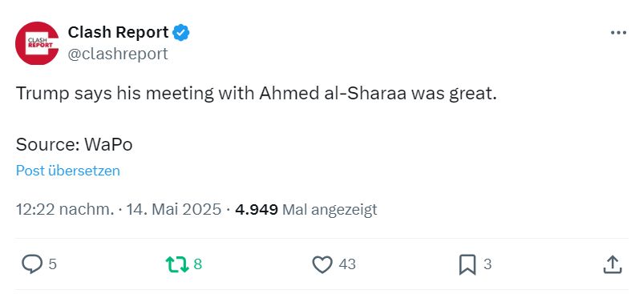Like the post with the heart icon
Image resolution: width=639 pixels, height=294 pixels.
tap(322, 264)
